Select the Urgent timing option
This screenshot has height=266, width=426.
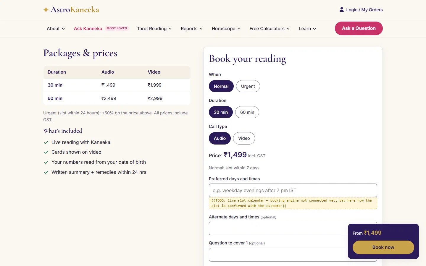click(x=248, y=86)
